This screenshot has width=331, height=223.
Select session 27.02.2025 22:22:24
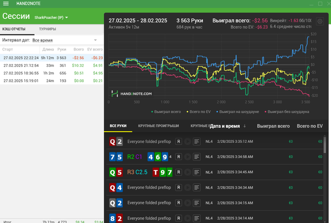coord(52,58)
